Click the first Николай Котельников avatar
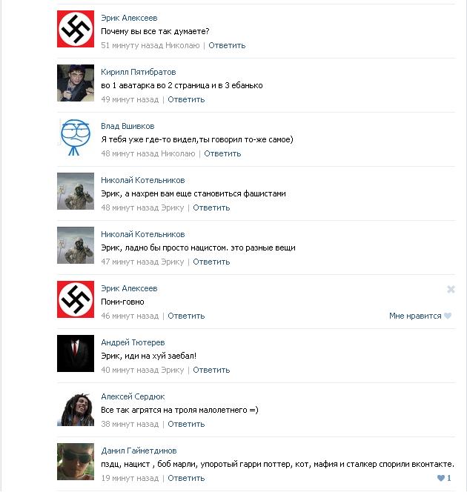Viewport: 467px width, 495px height. 76,191
